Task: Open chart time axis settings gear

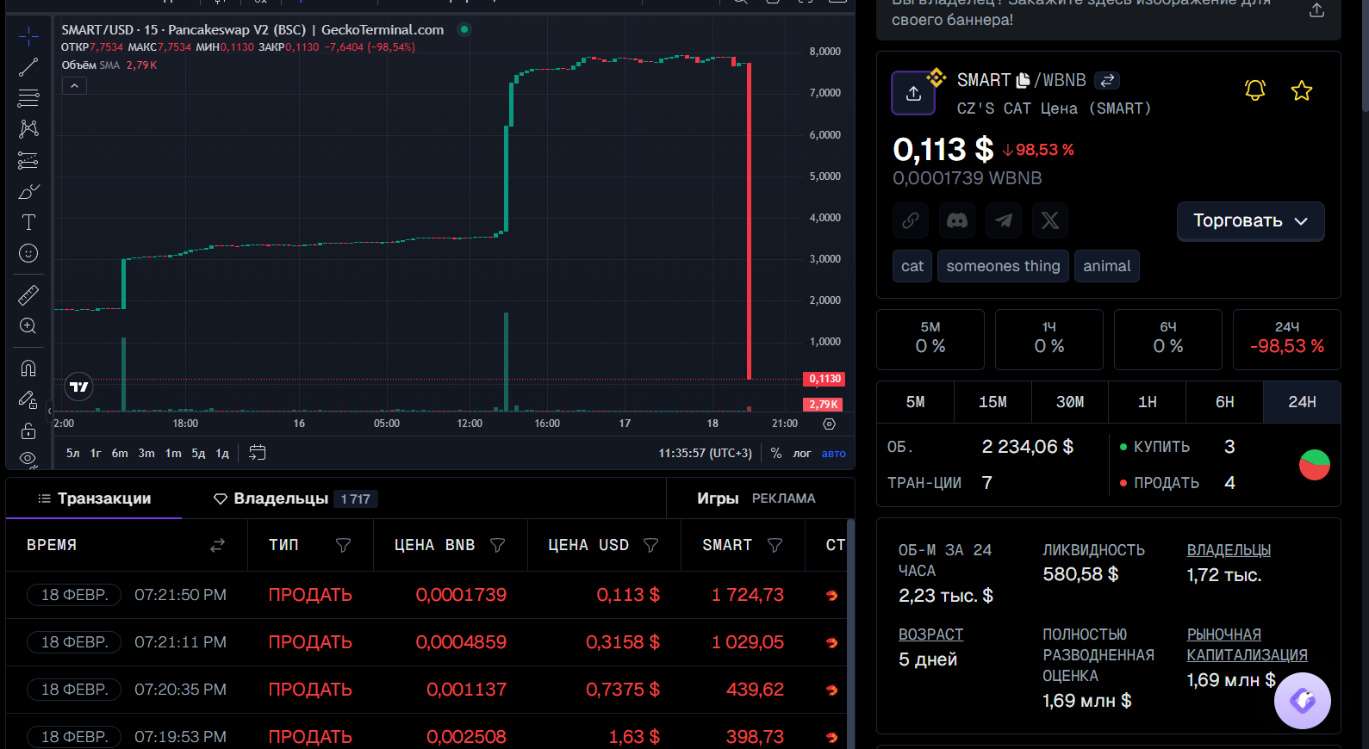Action: tap(829, 424)
